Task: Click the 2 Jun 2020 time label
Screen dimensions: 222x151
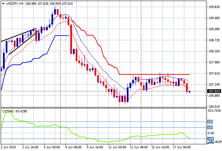Action: pyautogui.click(x=8, y=147)
